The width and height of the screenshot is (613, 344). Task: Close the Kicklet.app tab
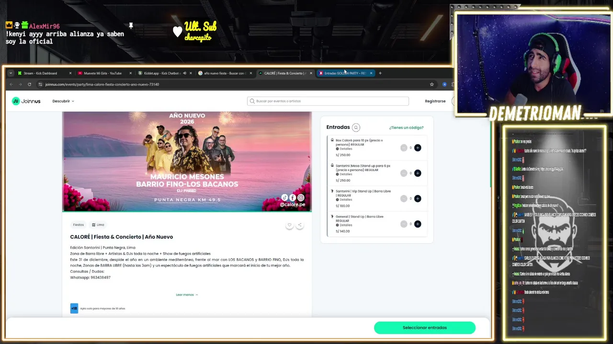click(x=191, y=73)
